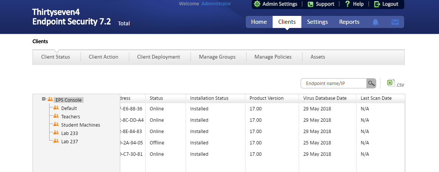This screenshot has width=439, height=172.
Task: Click the Help question mark icon
Action: (347, 4)
